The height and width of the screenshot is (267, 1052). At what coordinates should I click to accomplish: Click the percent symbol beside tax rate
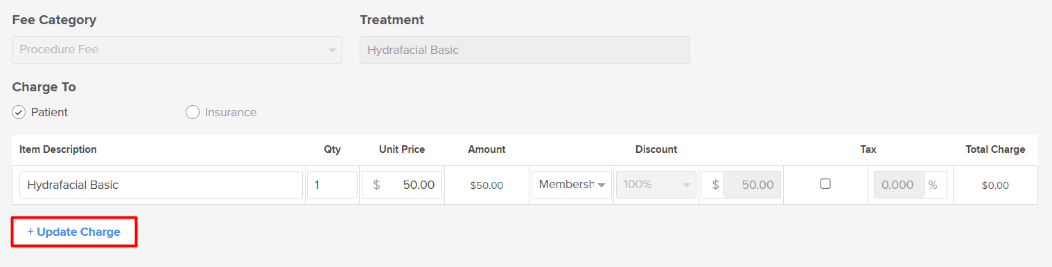tap(933, 185)
